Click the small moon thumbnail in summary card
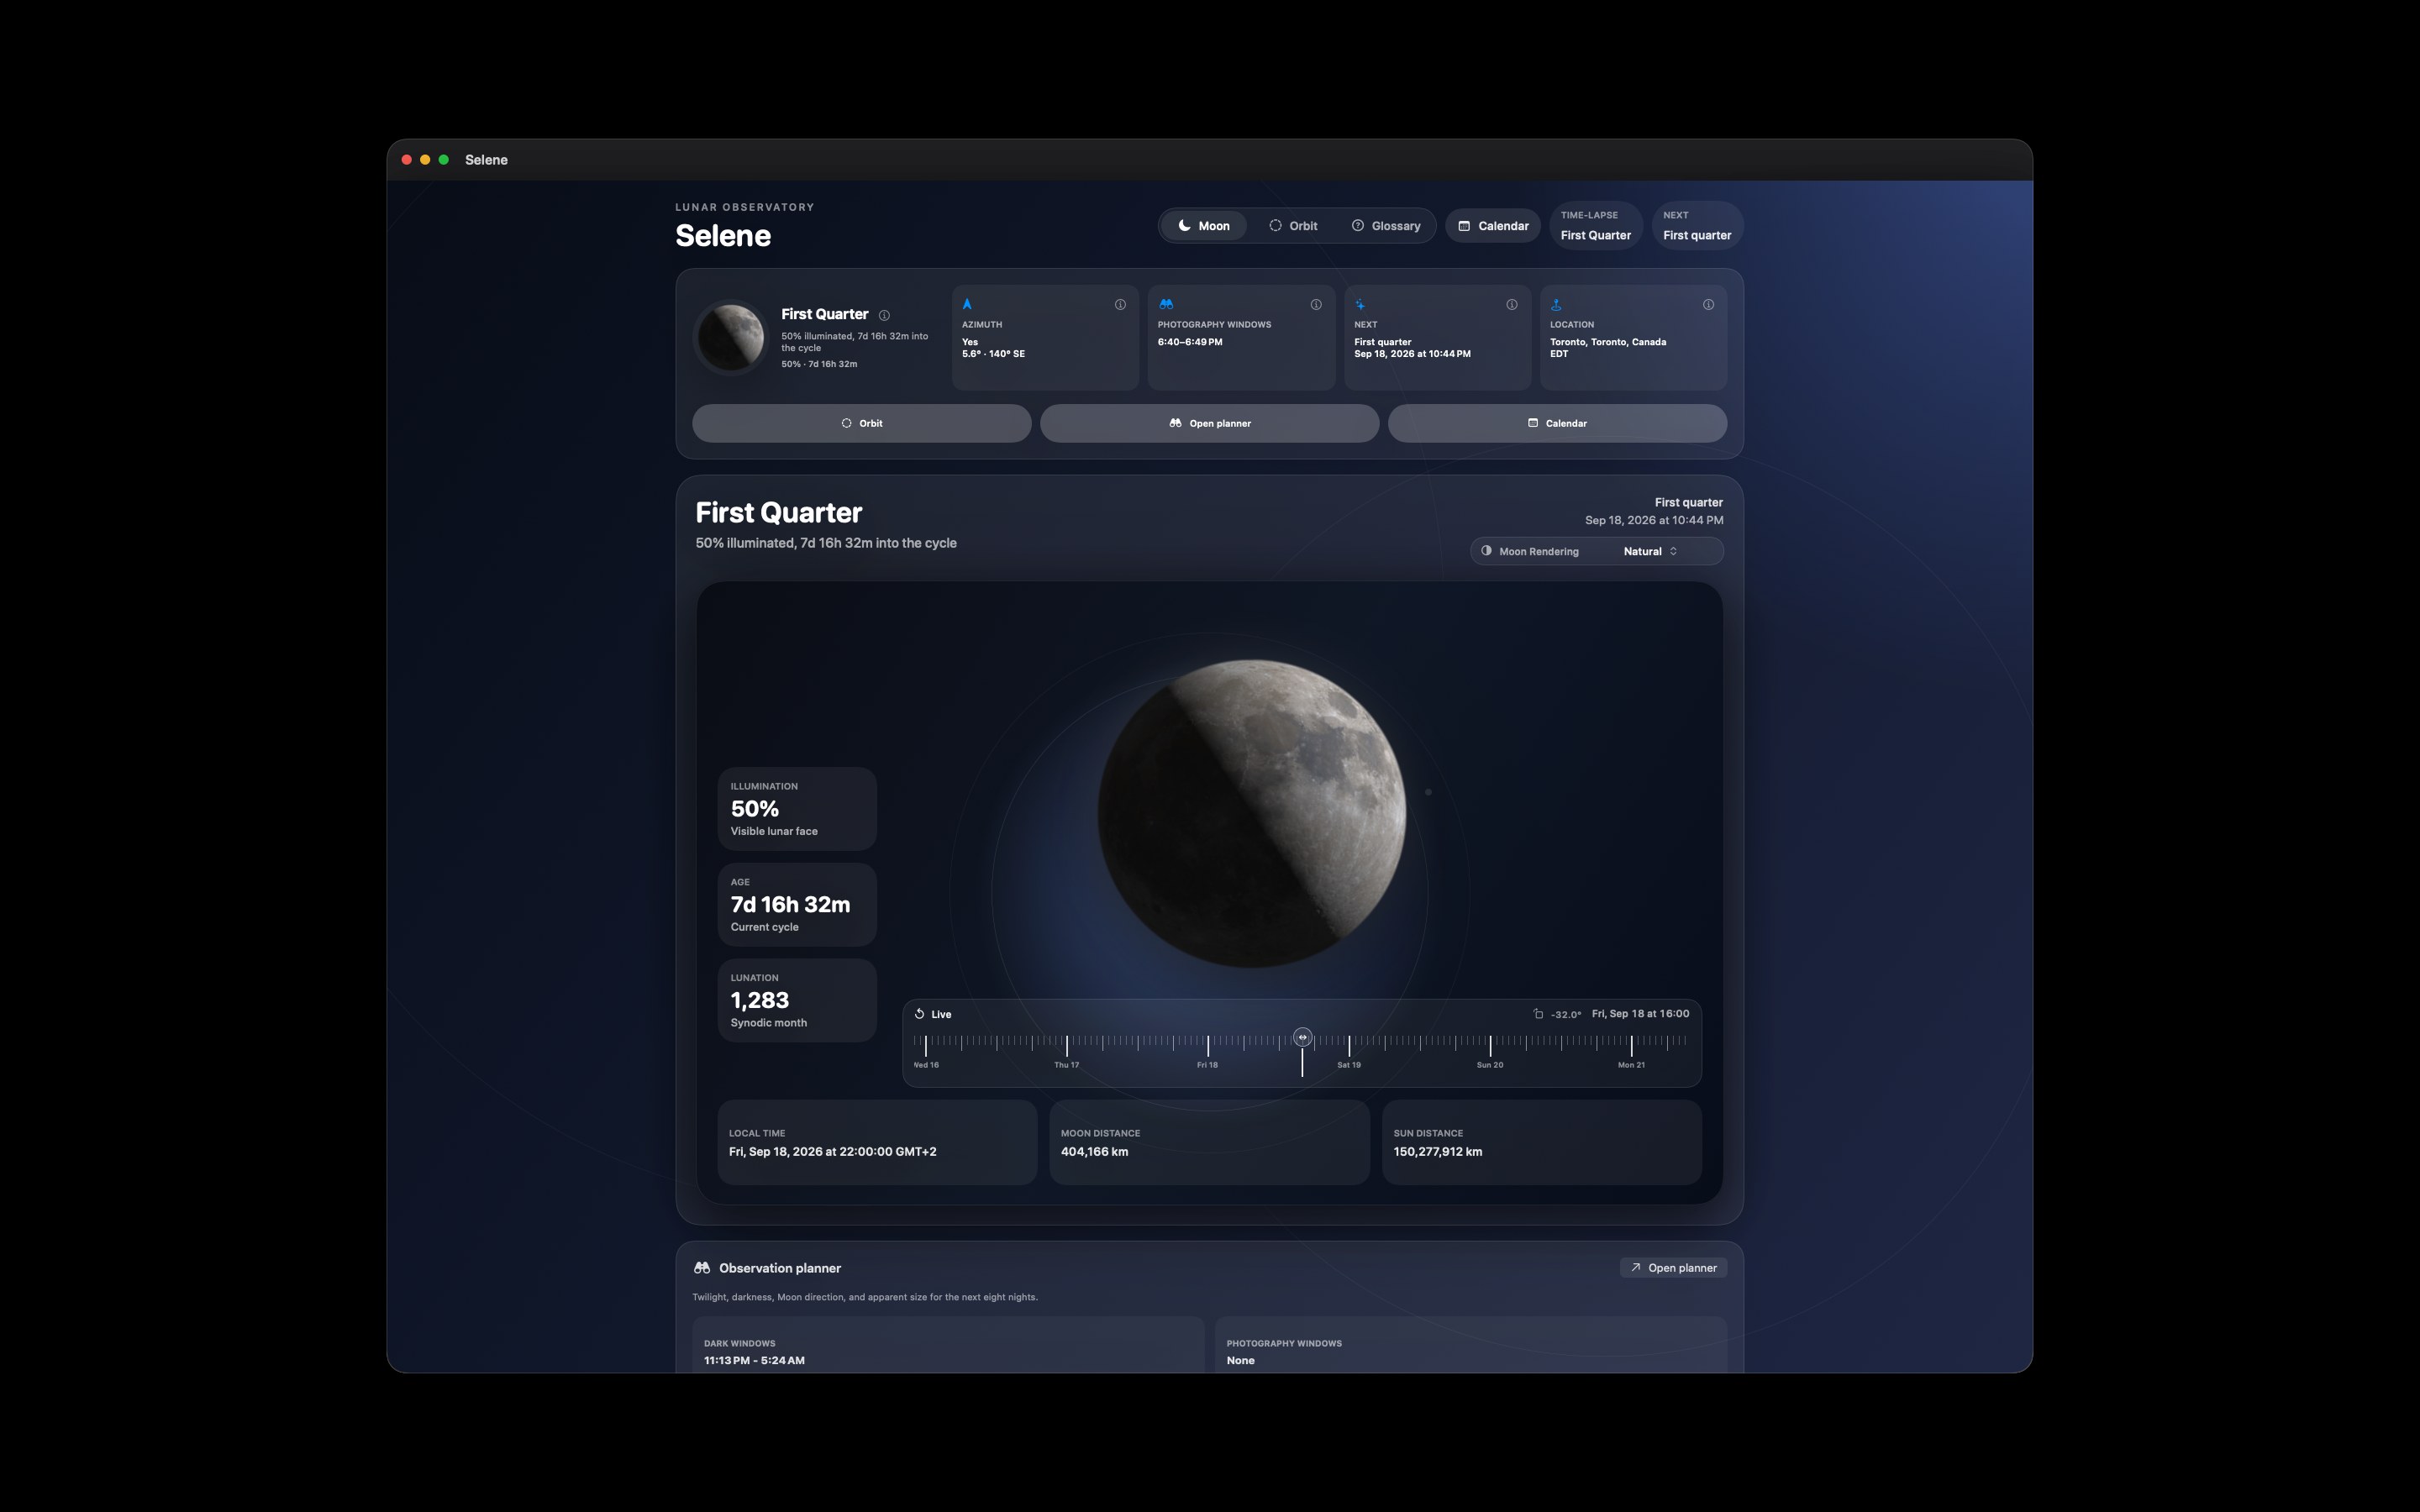Viewport: 2420px width, 1512px height. [731, 338]
